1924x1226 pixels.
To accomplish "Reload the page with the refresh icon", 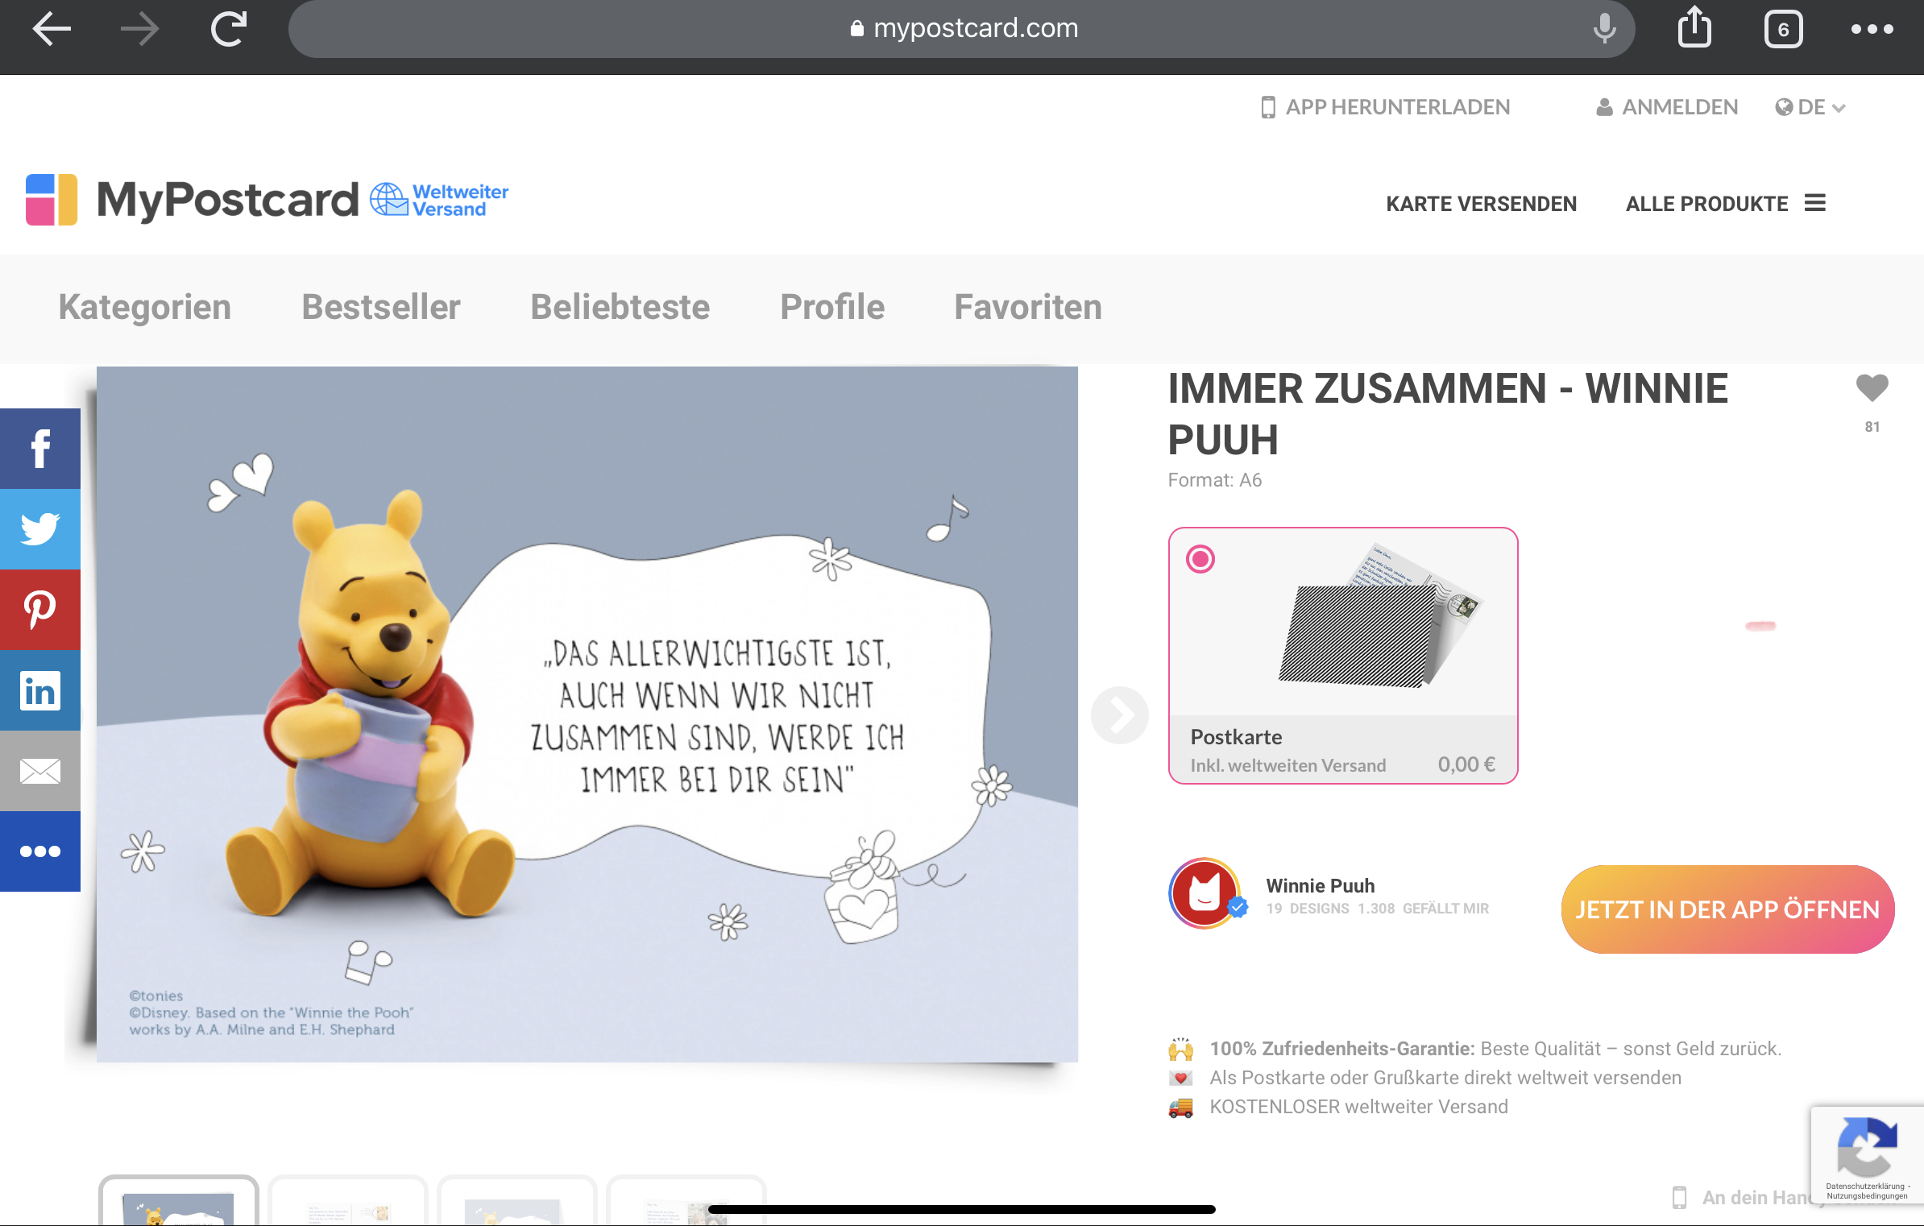I will (229, 29).
